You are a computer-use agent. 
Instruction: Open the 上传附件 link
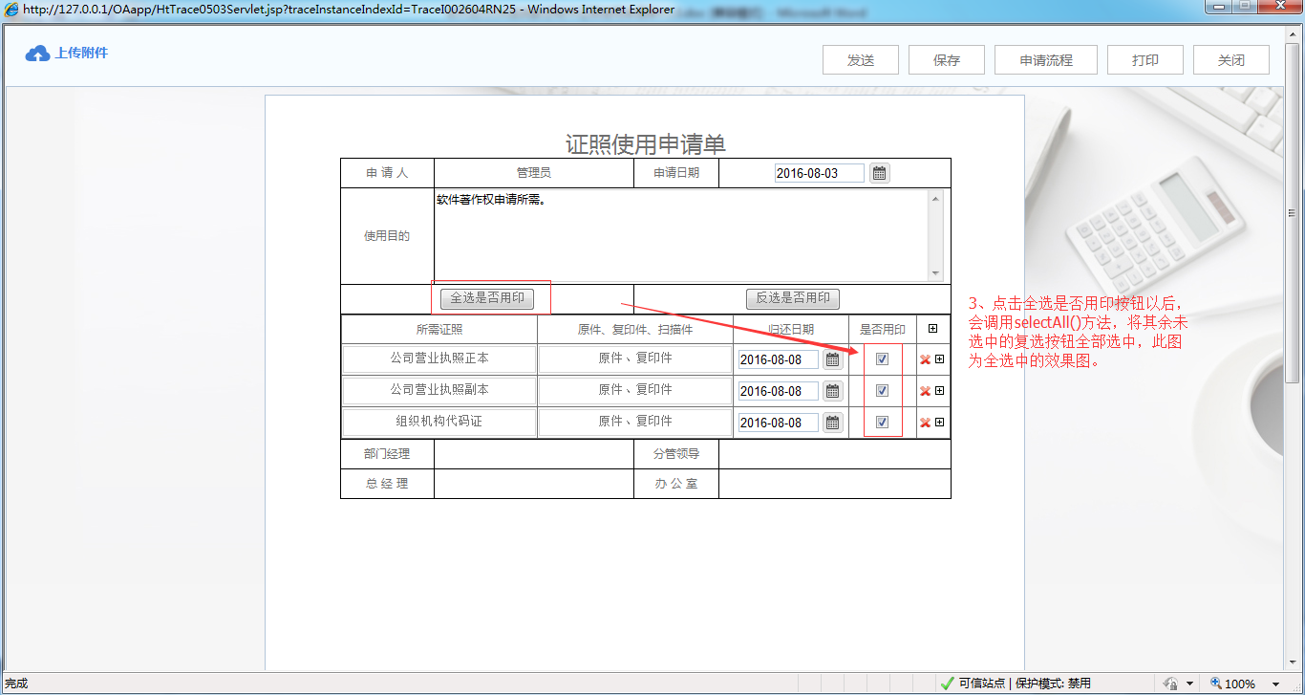(81, 54)
